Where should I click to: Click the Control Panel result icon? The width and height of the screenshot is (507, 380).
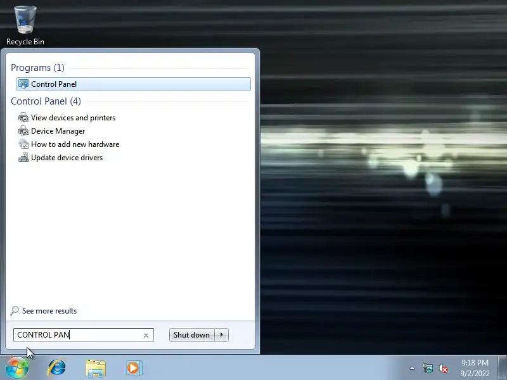[x=23, y=84]
